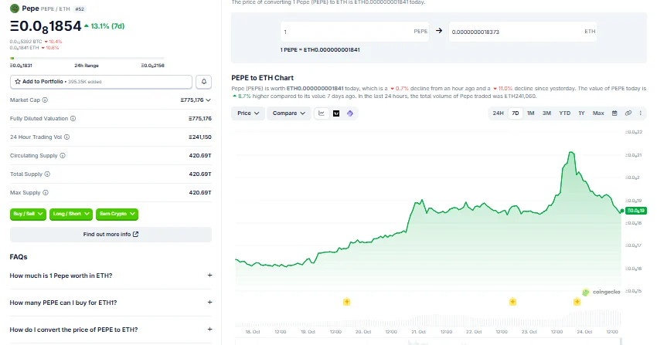Select the 3M chart range tab
Image resolution: width=657 pixels, height=345 pixels.
click(x=546, y=113)
